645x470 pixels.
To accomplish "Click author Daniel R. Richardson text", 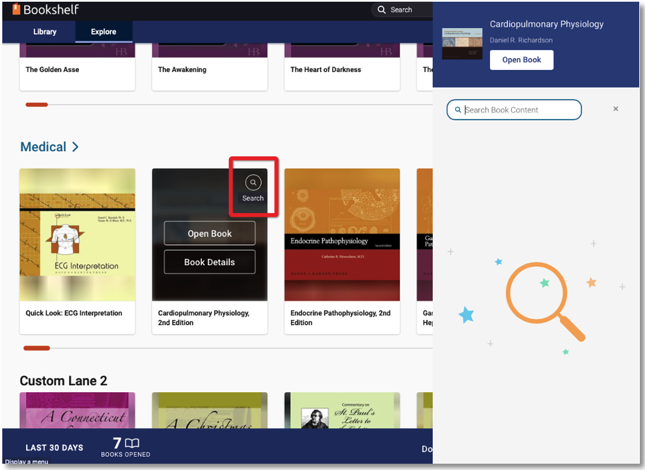I will pos(521,40).
